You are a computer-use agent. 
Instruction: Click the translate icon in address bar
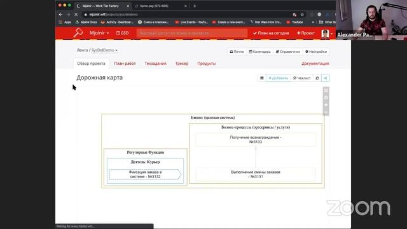(x=294, y=15)
